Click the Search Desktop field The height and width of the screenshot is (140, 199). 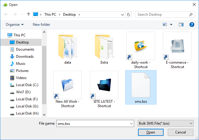[165, 15]
